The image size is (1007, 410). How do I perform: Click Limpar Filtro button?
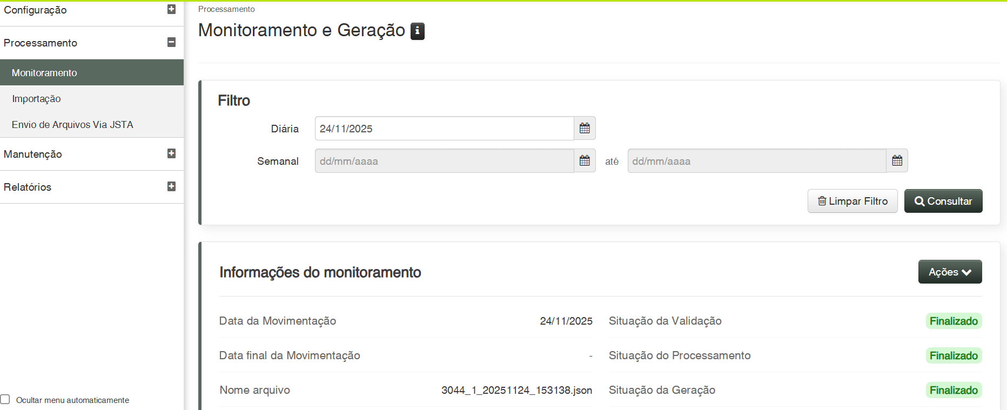click(x=852, y=201)
